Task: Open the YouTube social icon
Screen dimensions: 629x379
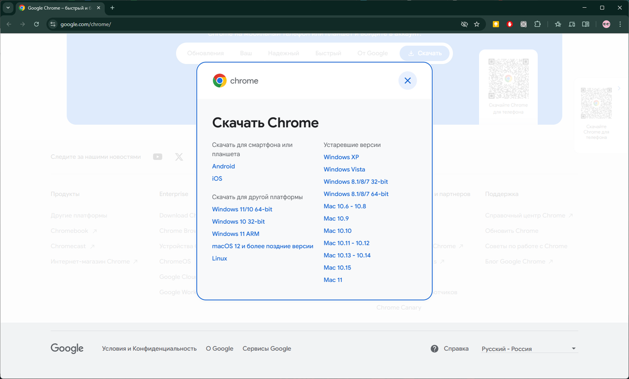Action: pos(158,157)
